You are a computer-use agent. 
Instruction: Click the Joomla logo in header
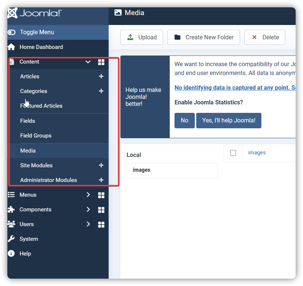[35, 14]
